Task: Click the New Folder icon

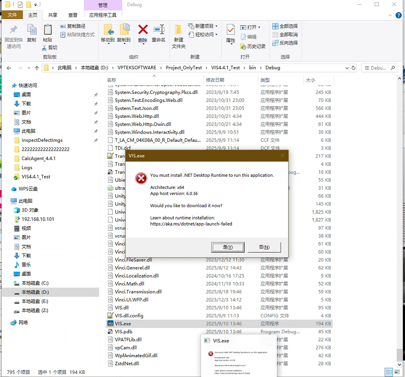Action: click(x=178, y=31)
